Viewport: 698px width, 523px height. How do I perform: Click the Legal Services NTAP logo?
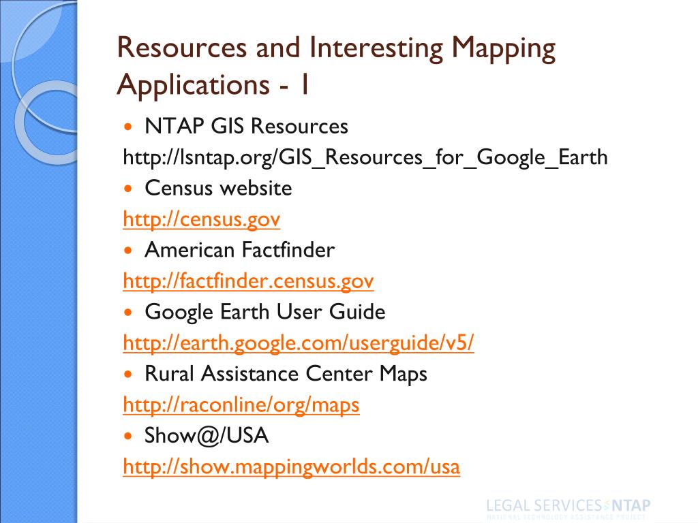point(568,508)
